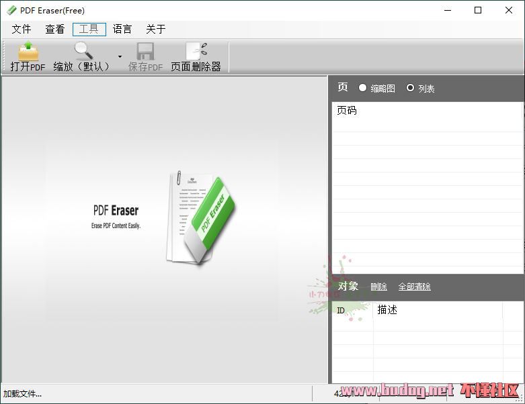Maximize the PDF Eraser window

[x=478, y=10]
